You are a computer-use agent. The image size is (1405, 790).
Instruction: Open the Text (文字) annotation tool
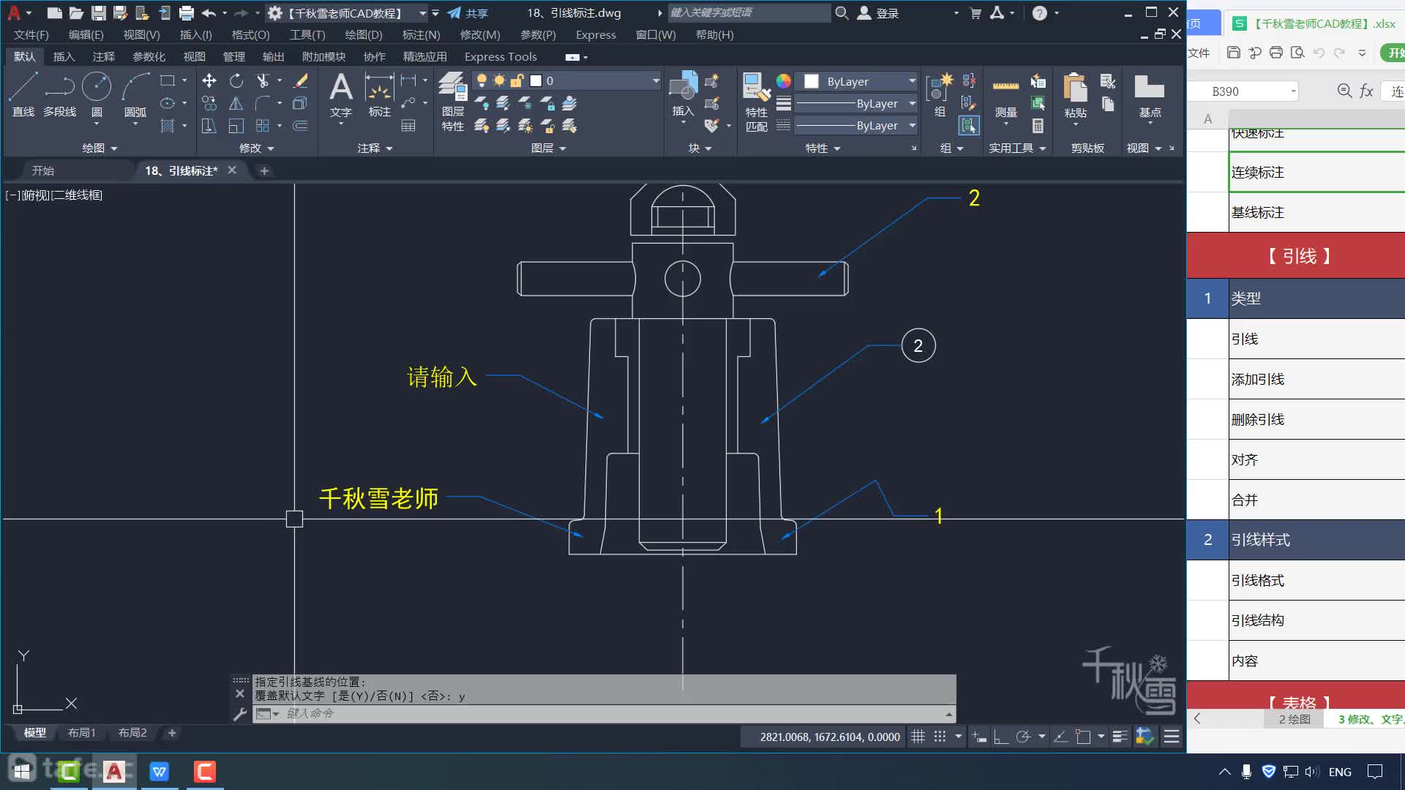[x=341, y=94]
